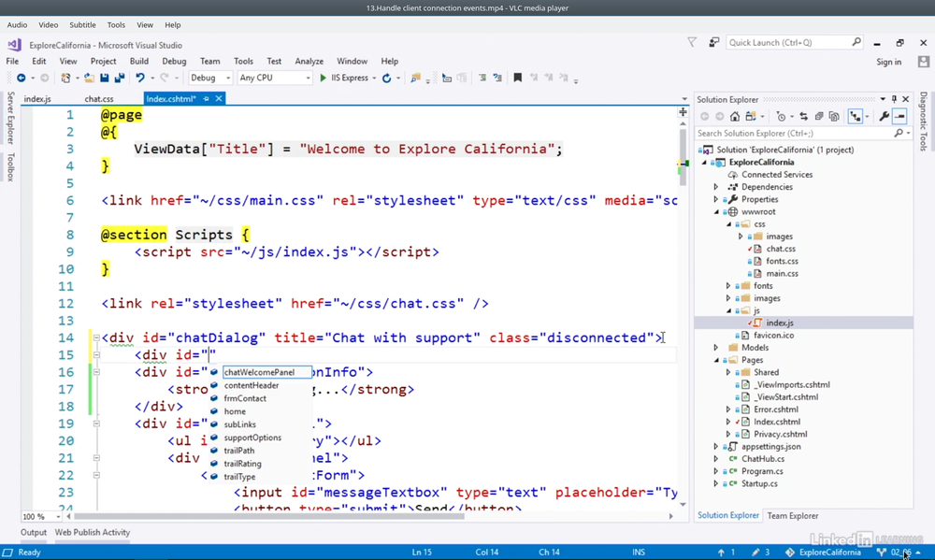Open the IIS Express launch options dropdown arrow
Screen dimensions: 935x560
[x=374, y=79]
